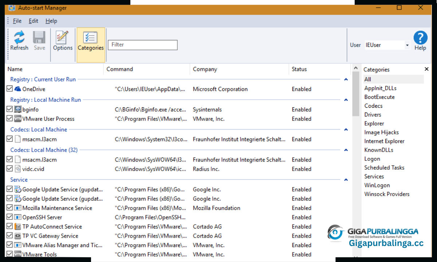Select the Services category
This screenshot has width=437, height=262.
pos(374,176)
